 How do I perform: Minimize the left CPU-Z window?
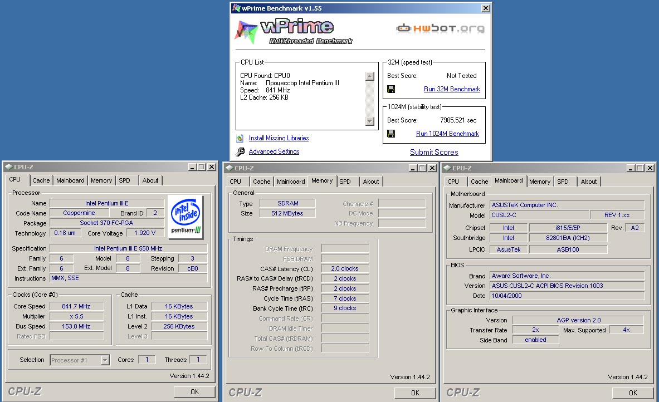pyautogui.click(x=193, y=167)
